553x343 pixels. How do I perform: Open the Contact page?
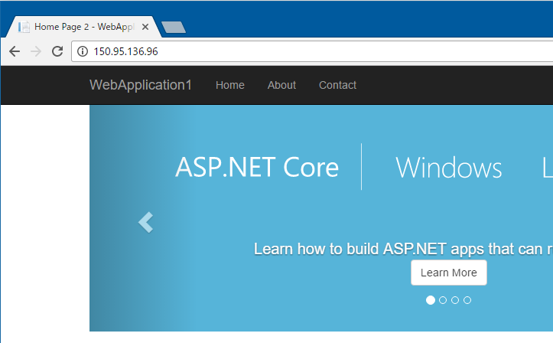[337, 85]
